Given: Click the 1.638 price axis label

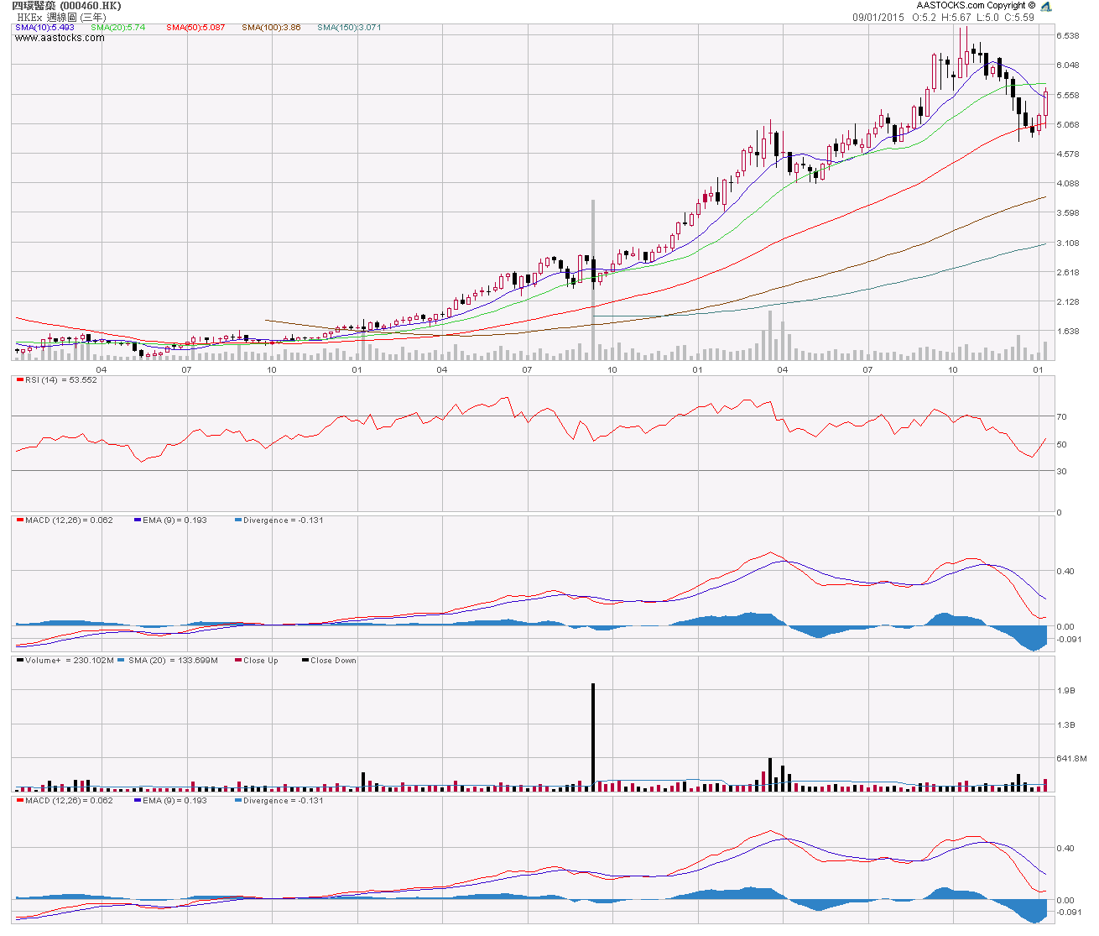Looking at the screenshot, I should click(x=1068, y=332).
